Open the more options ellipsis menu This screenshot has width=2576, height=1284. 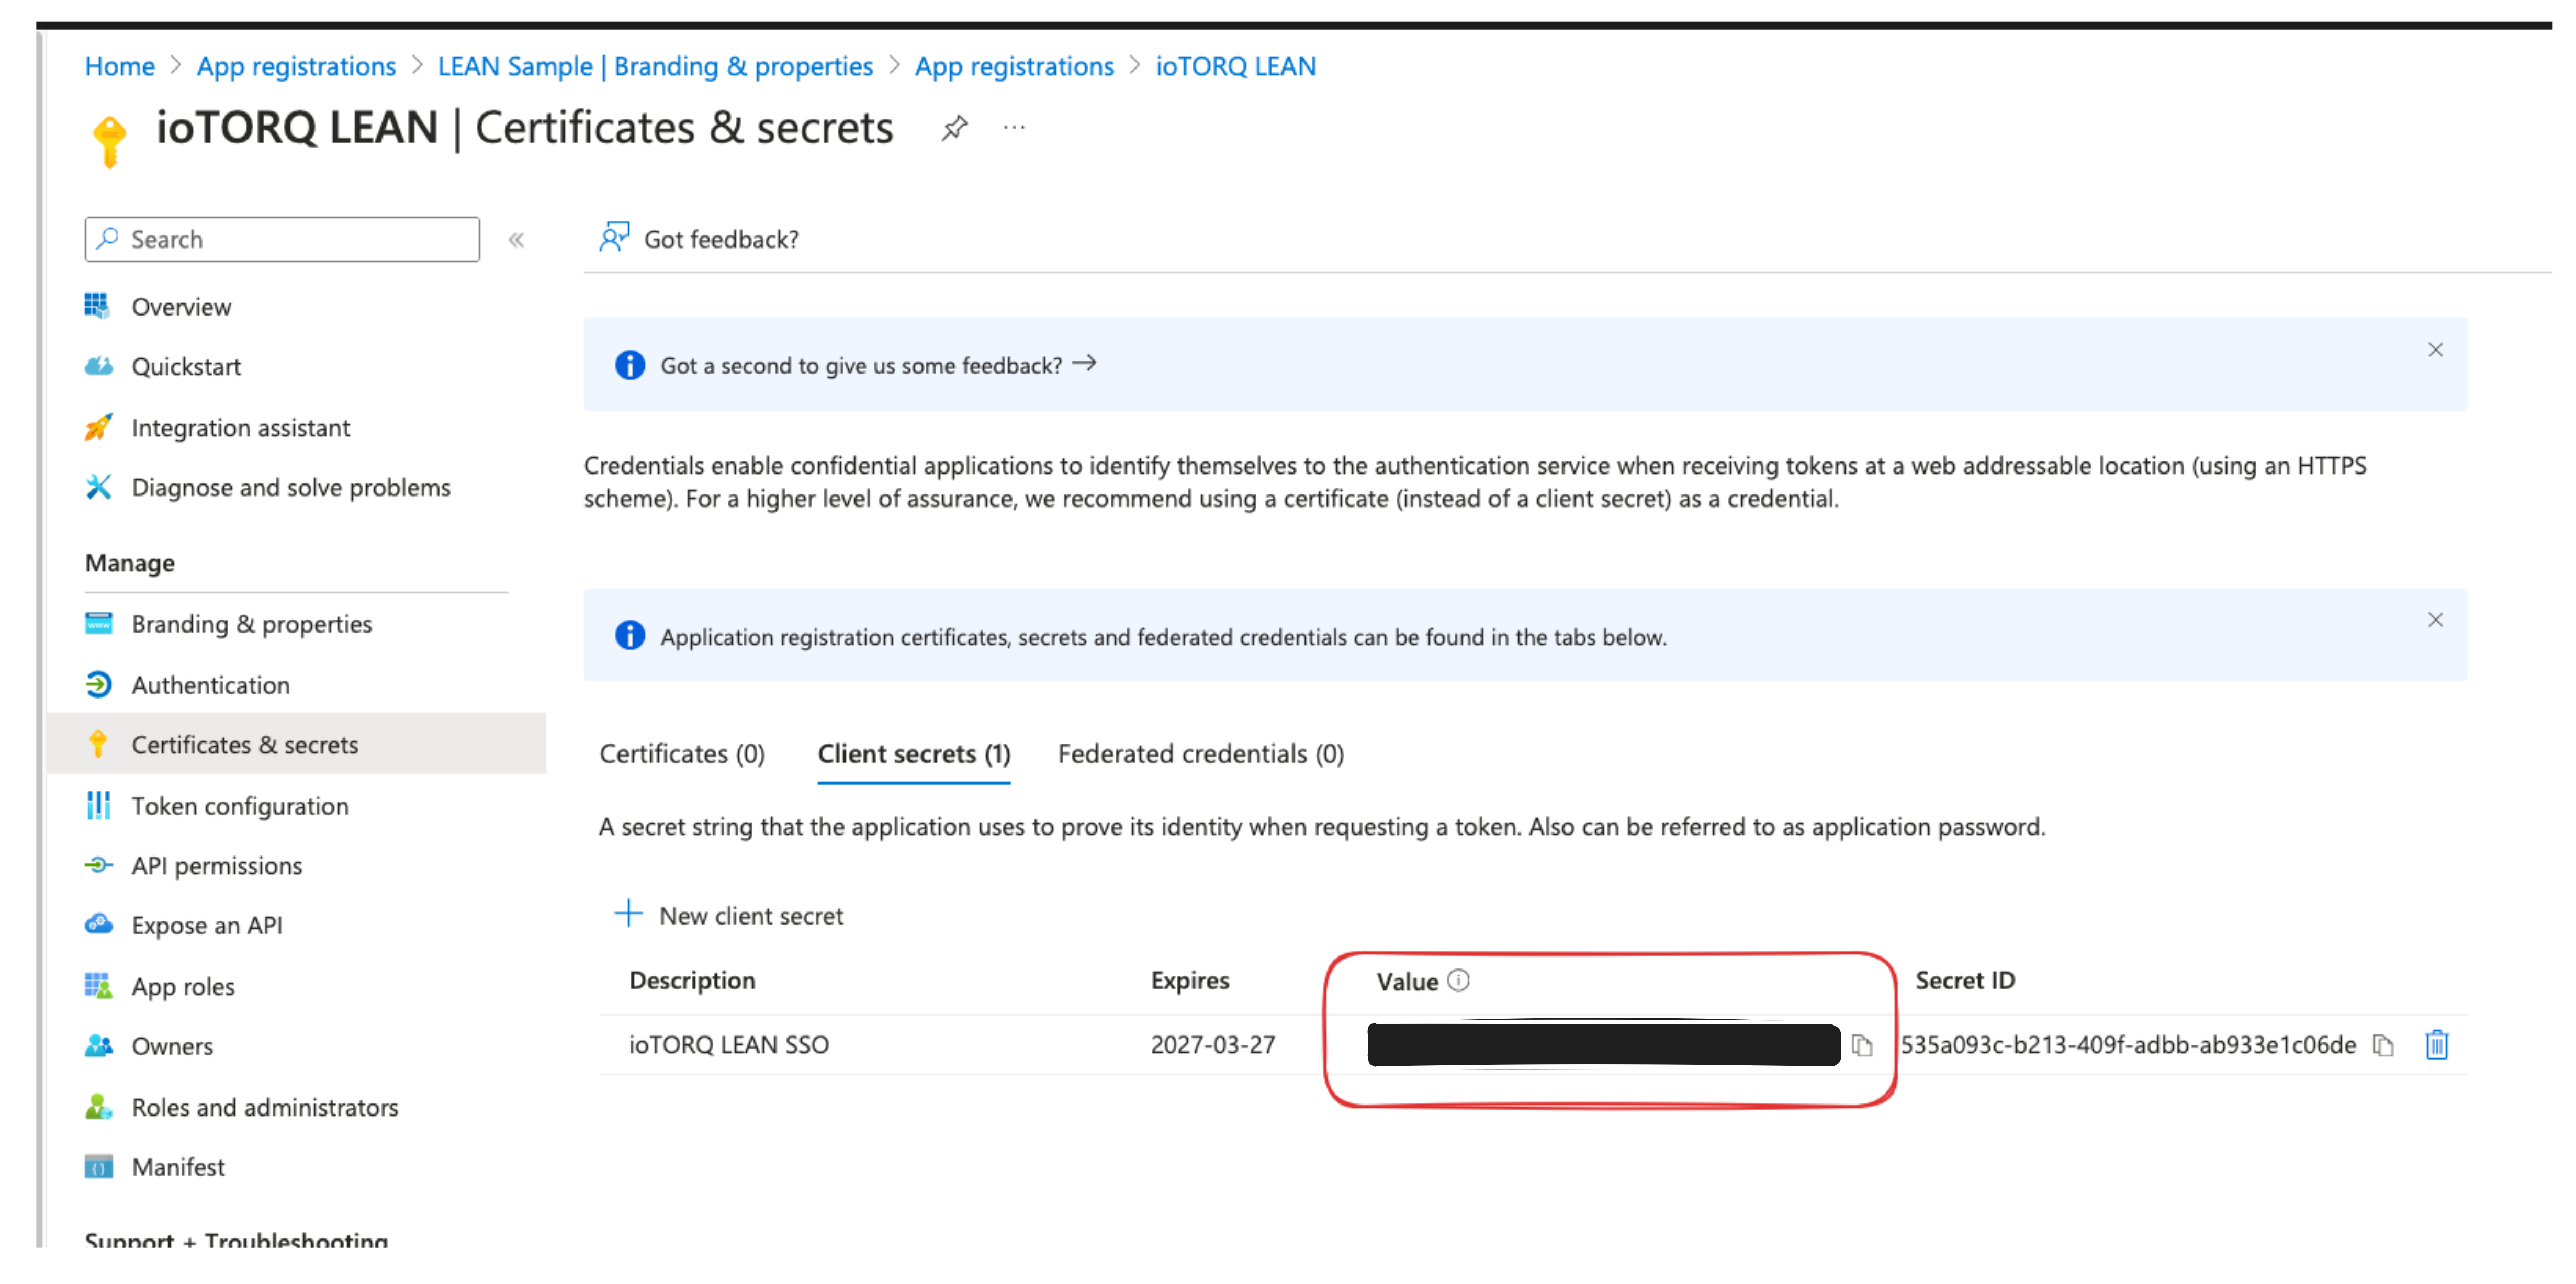[x=1014, y=128]
